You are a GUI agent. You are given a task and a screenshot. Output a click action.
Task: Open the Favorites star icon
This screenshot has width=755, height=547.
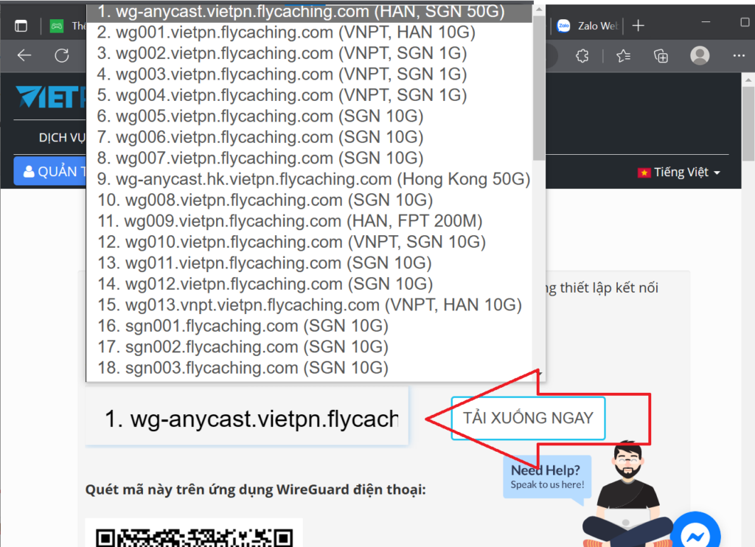(x=623, y=56)
